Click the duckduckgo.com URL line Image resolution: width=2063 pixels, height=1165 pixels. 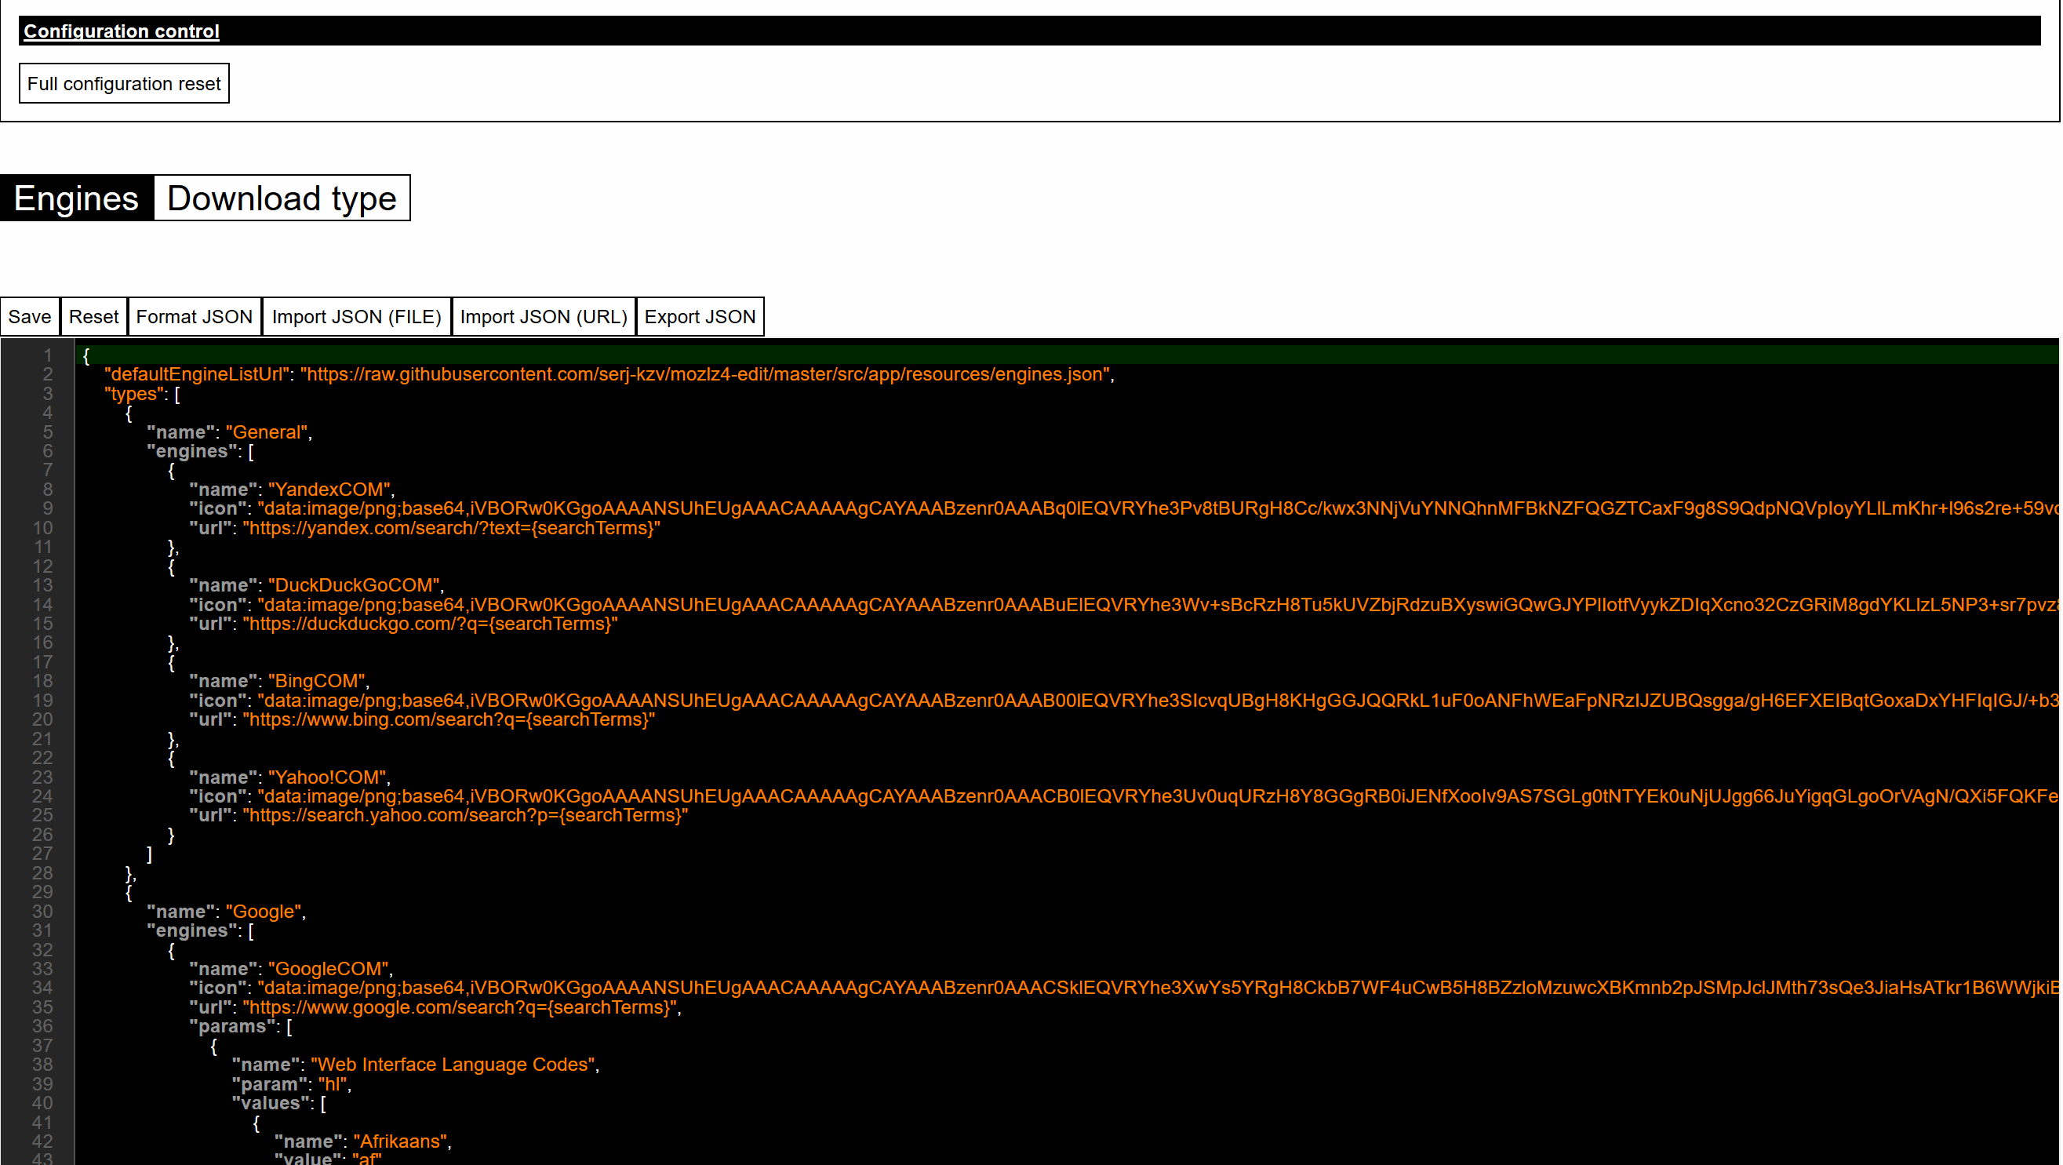(x=404, y=624)
